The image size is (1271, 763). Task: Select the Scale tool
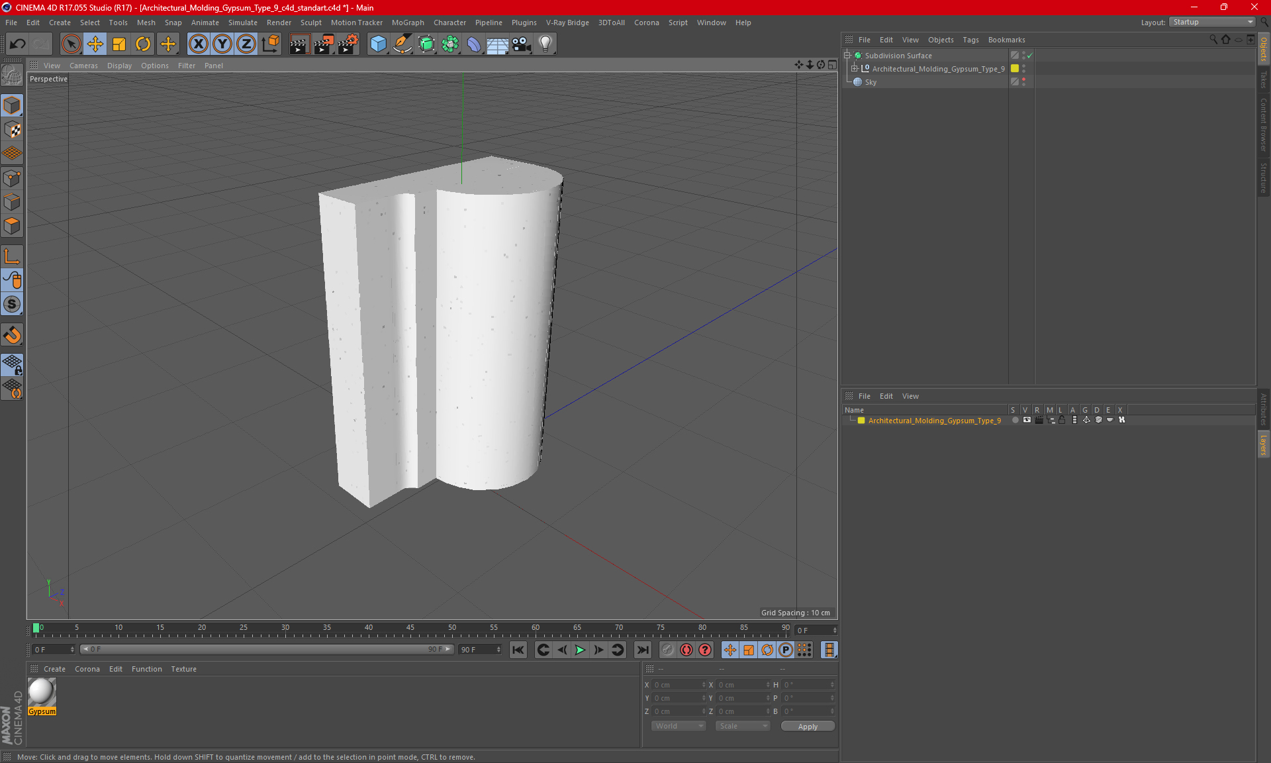(119, 44)
